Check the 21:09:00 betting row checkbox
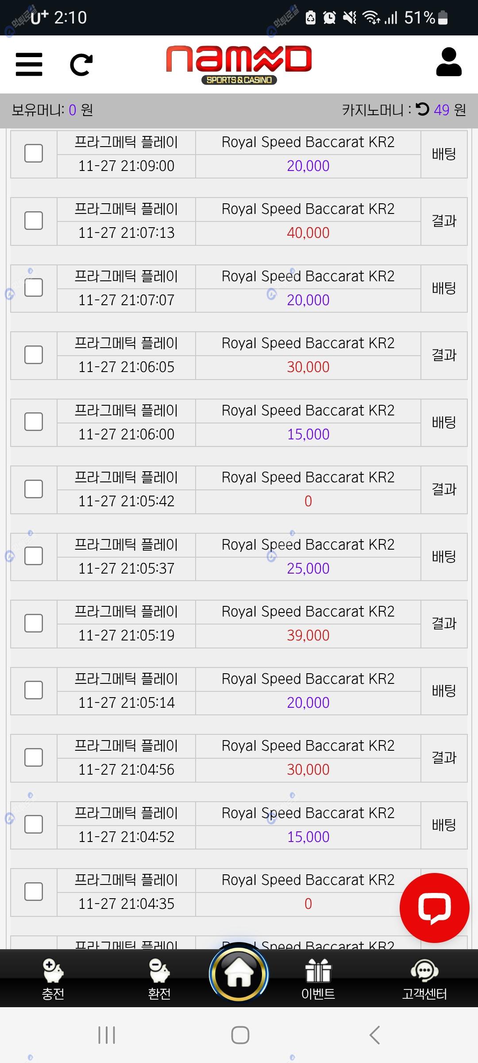Viewport: 478px width, 1063px height. pyautogui.click(x=34, y=154)
